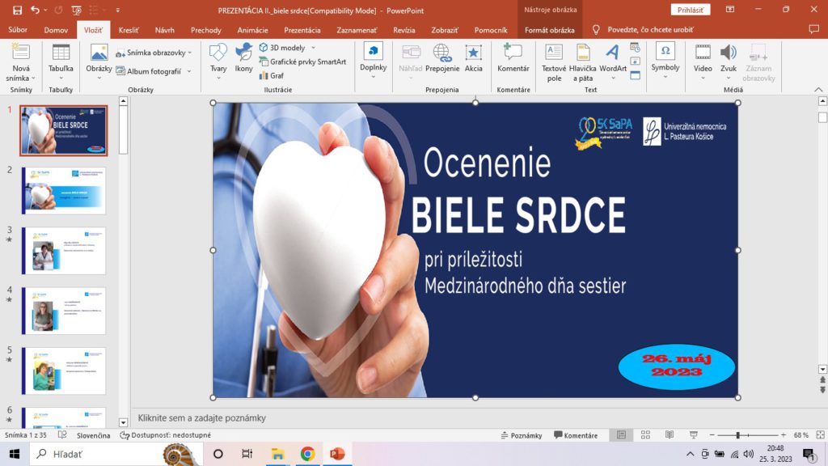Toggle the Poznámky notes pane

522,435
